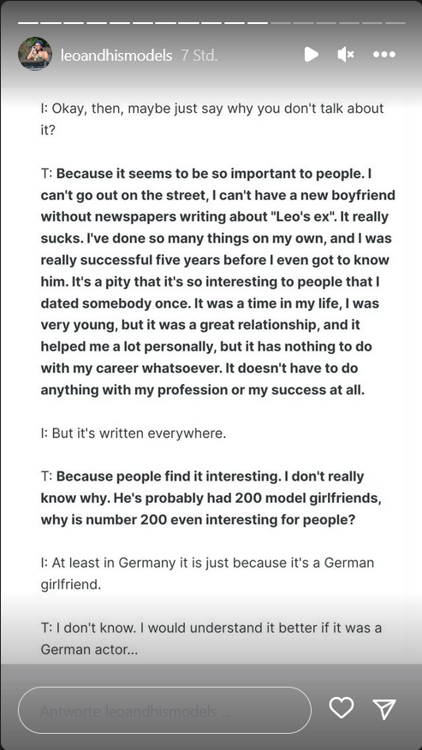Open the leoandhismodels profile picture
This screenshot has height=750, width=422.
coord(35,54)
